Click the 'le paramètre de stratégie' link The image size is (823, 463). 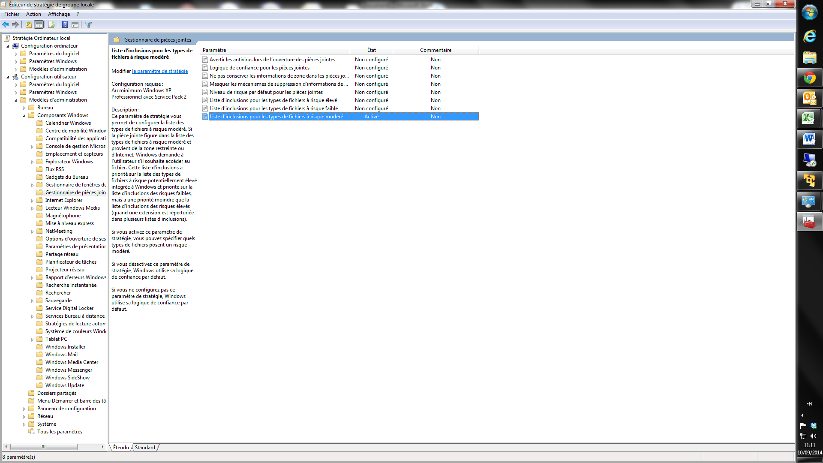pos(160,71)
